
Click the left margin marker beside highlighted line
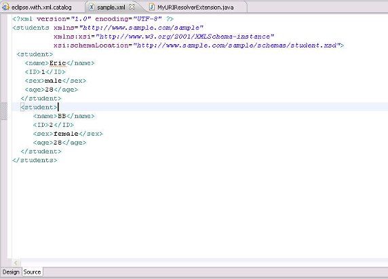tap(3, 111)
